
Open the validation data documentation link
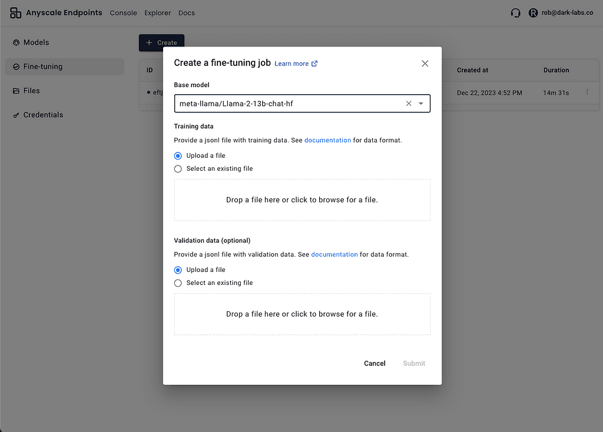tap(334, 254)
